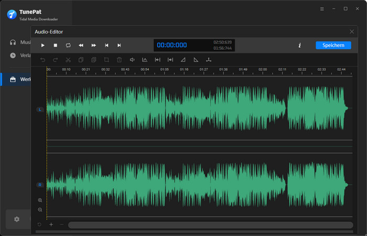Click the split/merge channels icon
This screenshot has height=236, width=367.
point(209,60)
